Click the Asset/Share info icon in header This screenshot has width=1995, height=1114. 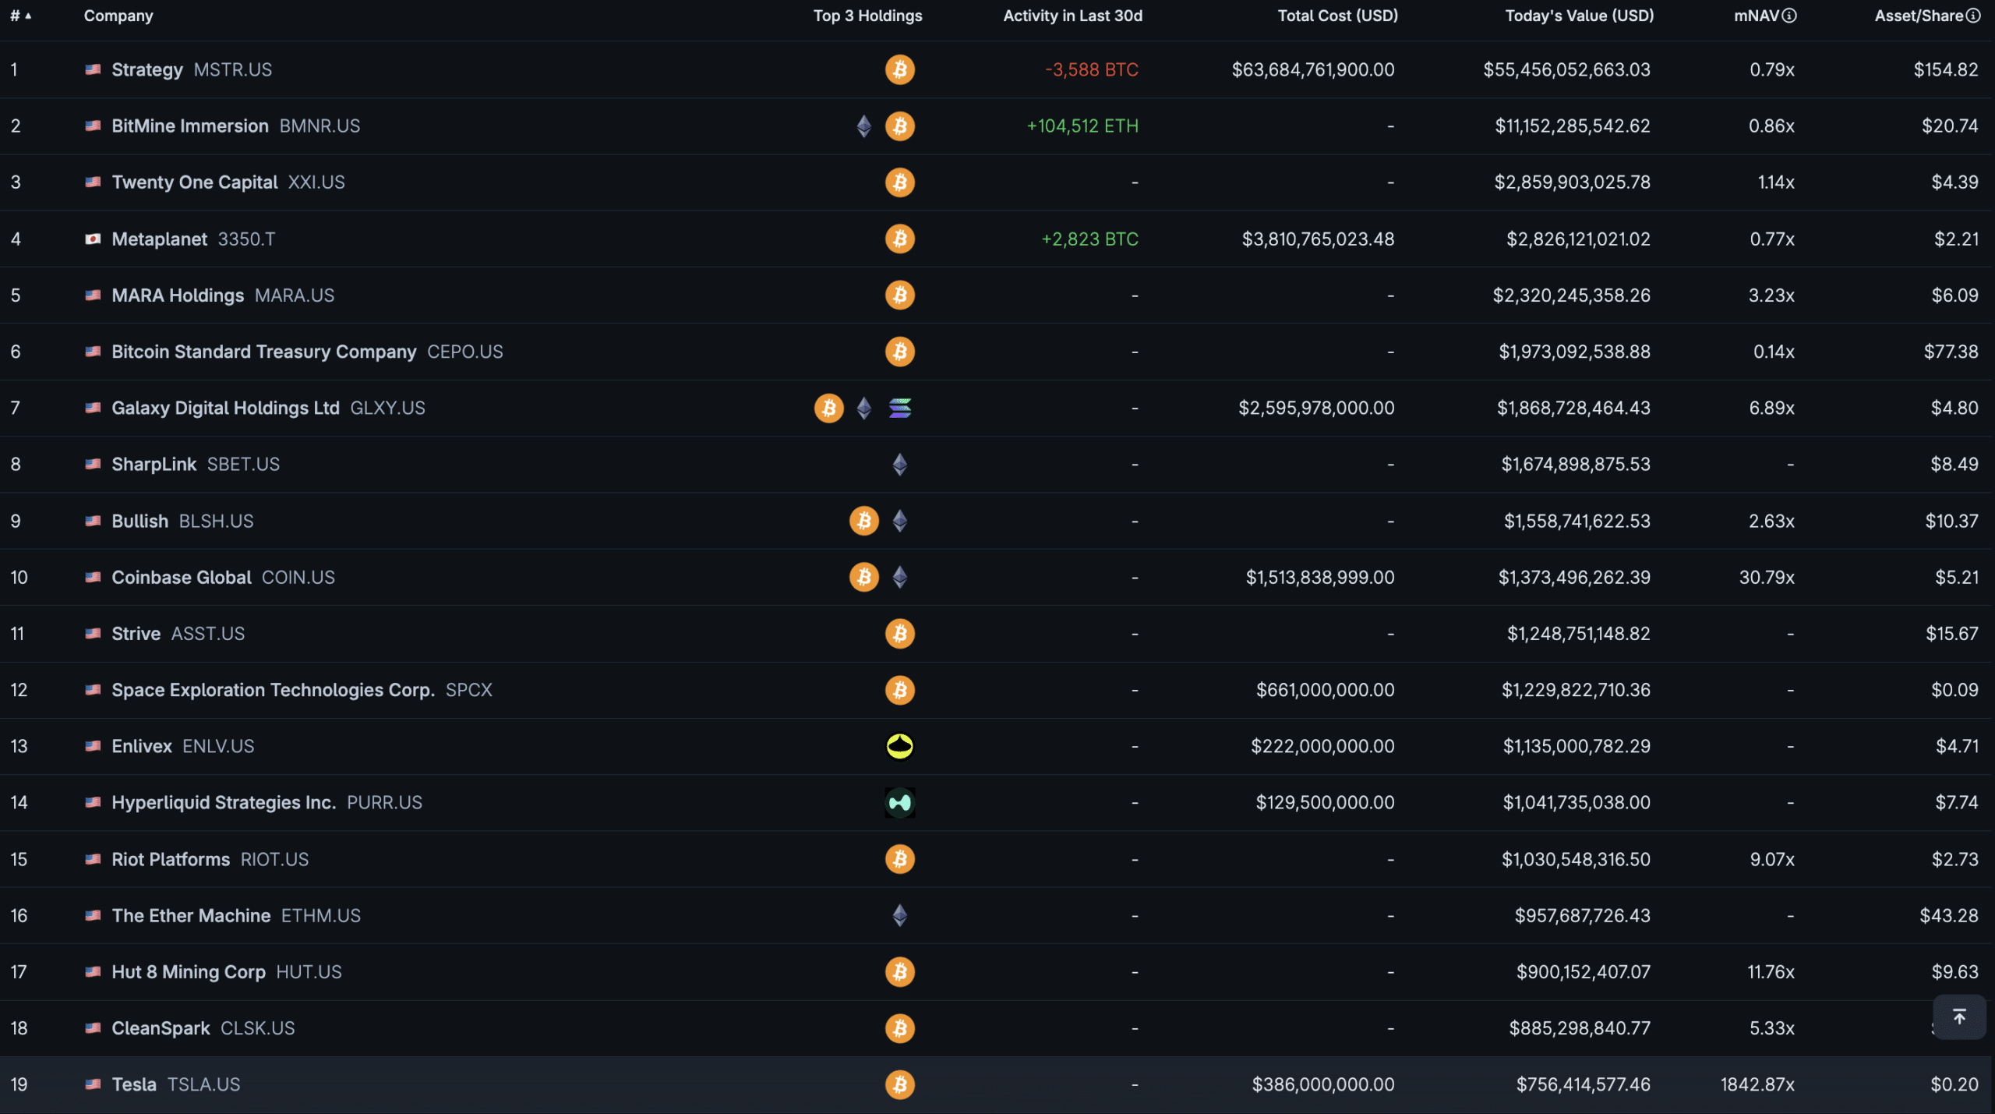(x=1972, y=16)
